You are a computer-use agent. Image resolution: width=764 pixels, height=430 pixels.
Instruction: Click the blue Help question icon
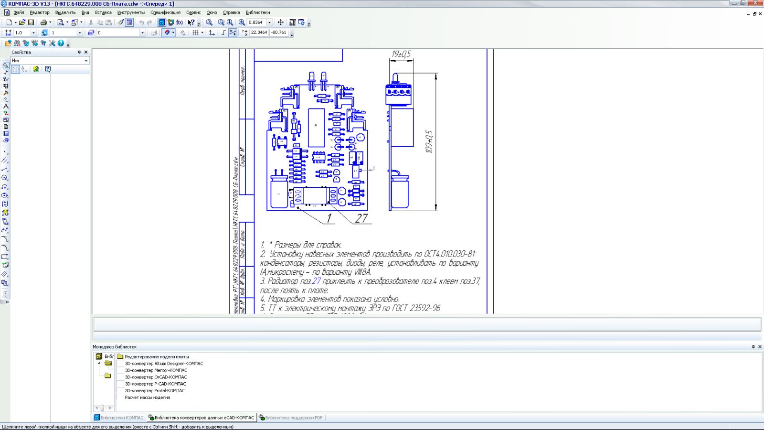61,43
